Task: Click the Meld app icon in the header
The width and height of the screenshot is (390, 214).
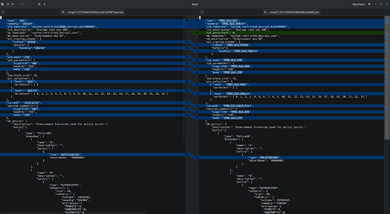Action: click(x=2, y=4)
